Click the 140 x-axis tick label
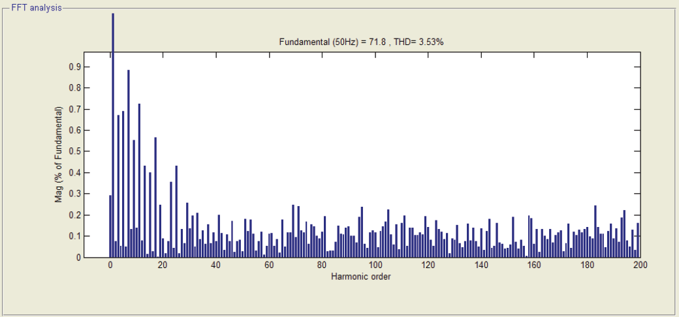Viewport: 679px width, 317px height. click(481, 265)
